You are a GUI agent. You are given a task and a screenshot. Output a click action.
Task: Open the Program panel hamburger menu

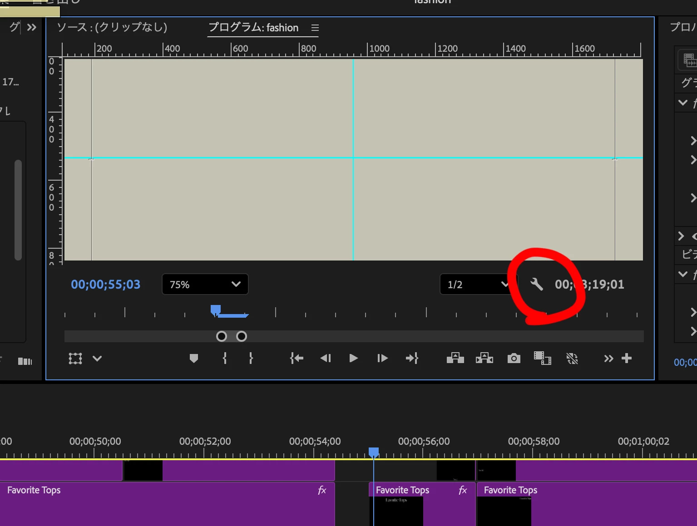315,28
